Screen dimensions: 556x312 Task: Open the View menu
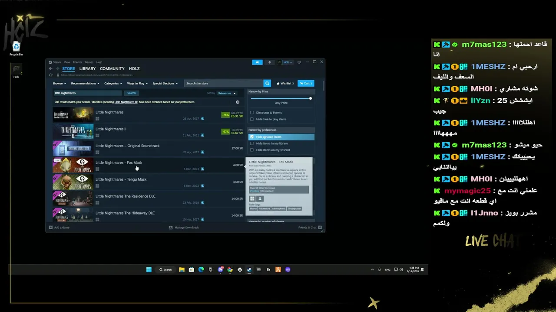[67, 62]
